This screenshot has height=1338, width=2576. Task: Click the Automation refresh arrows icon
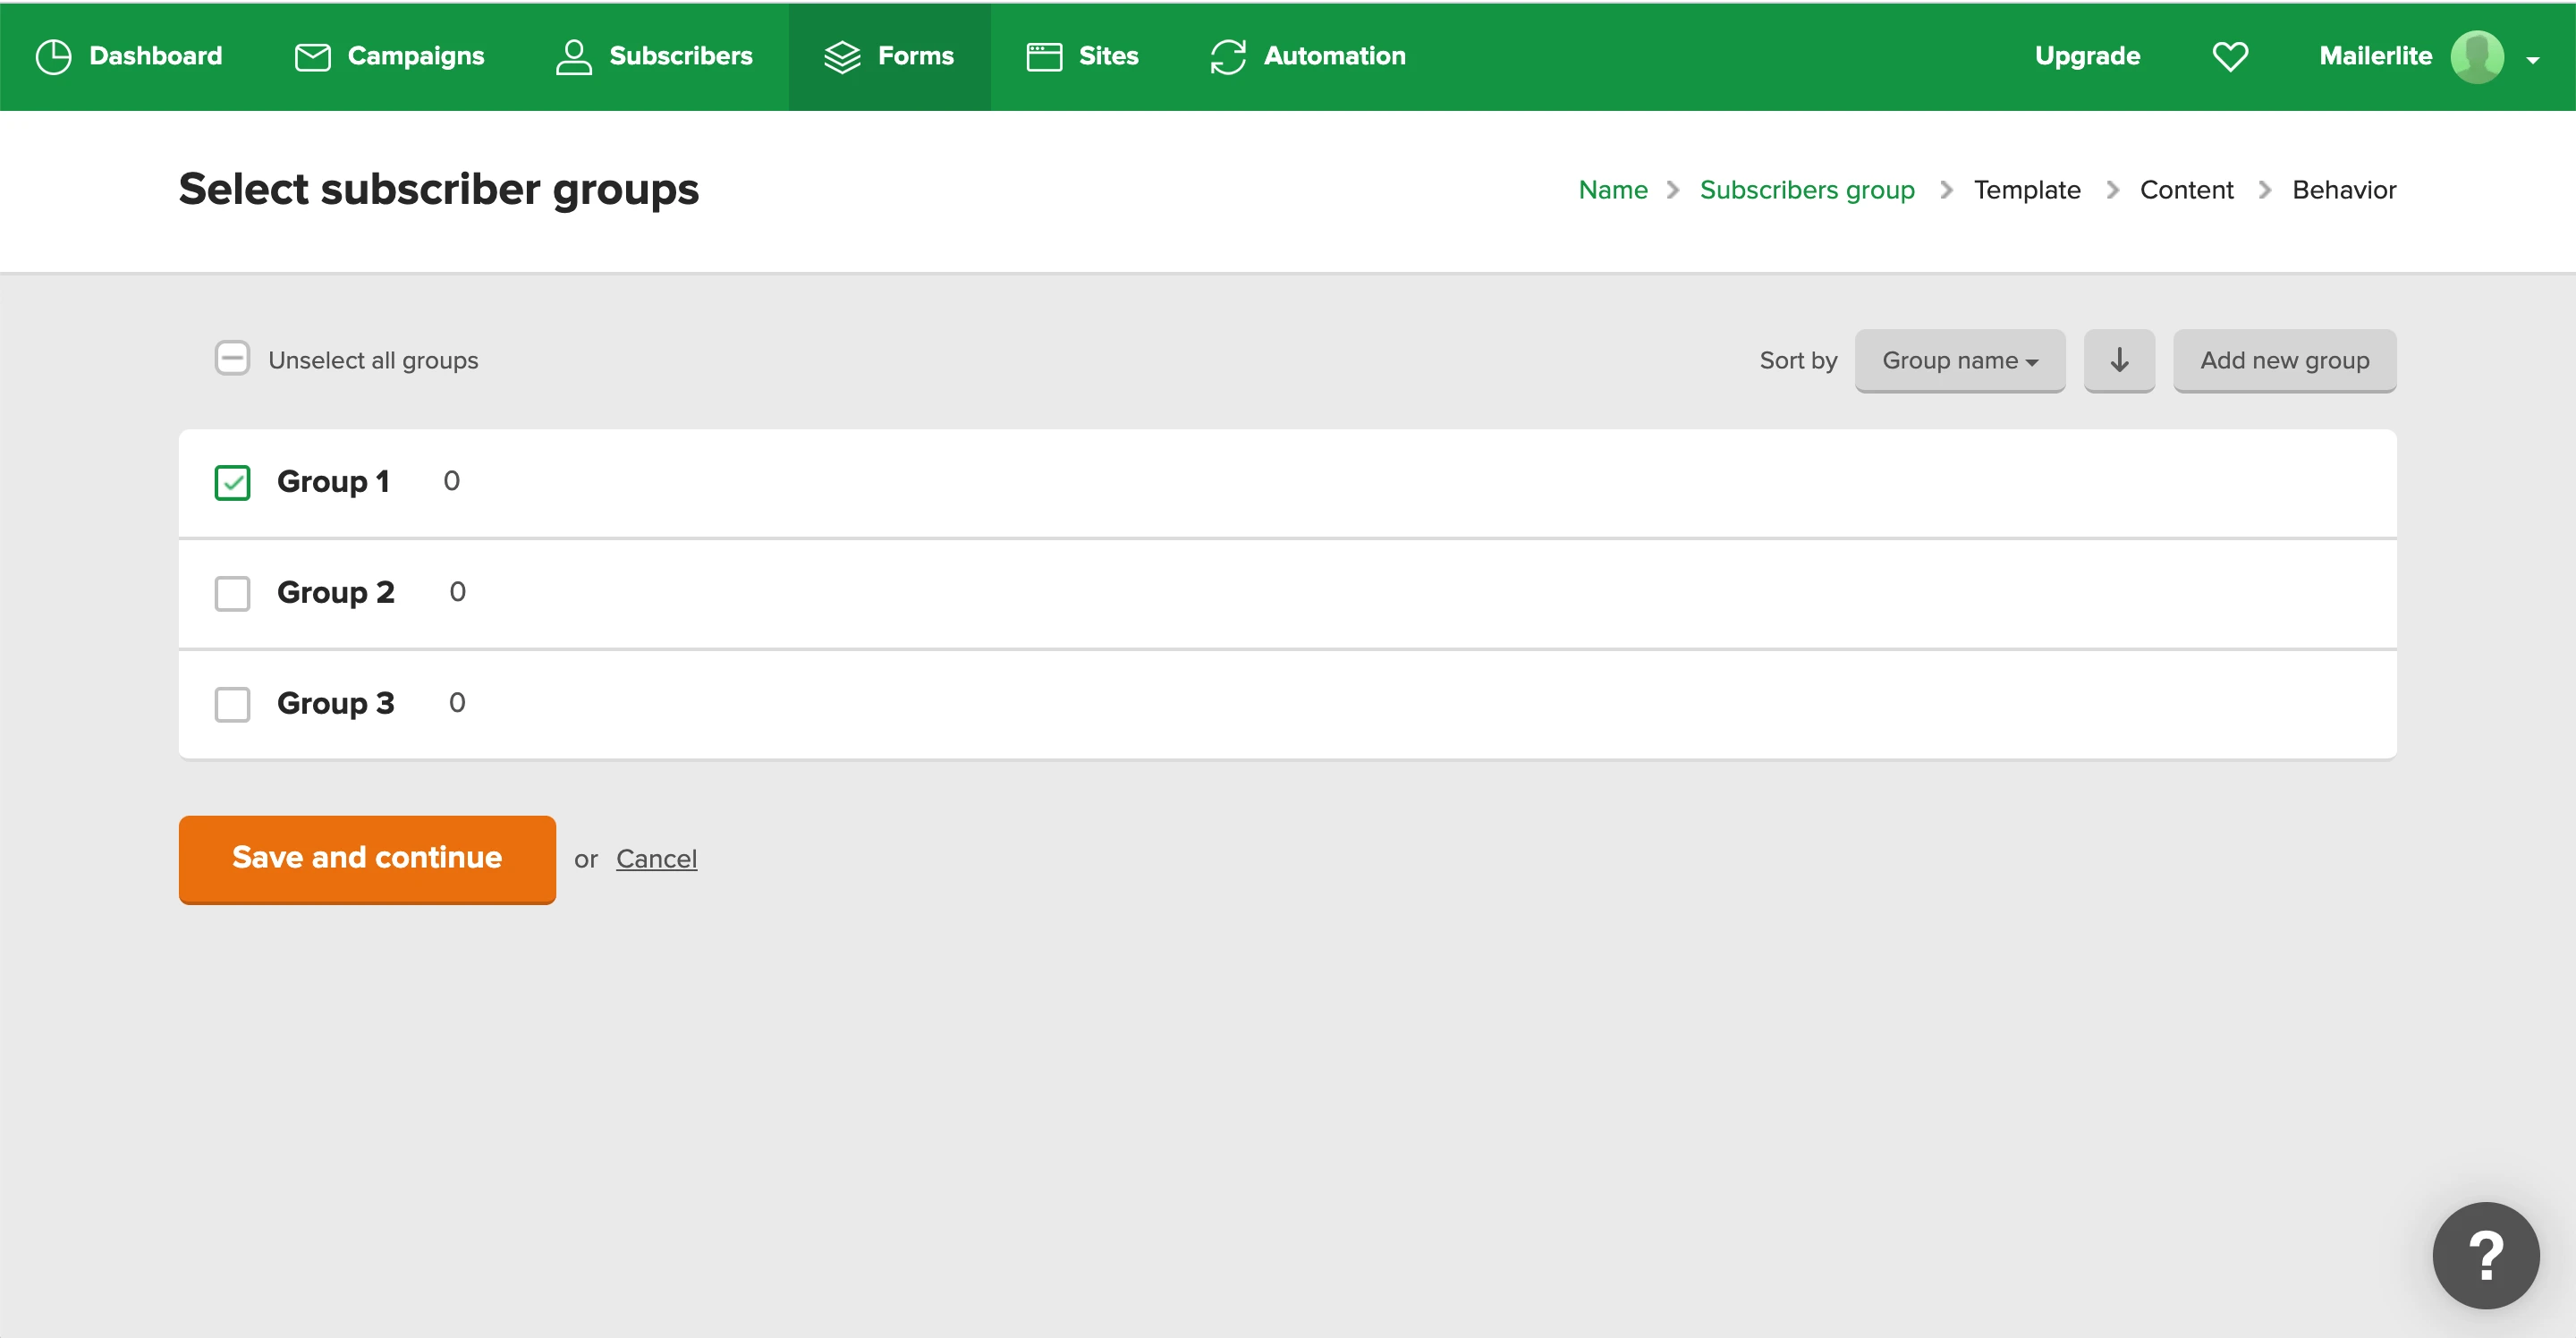coord(1228,57)
